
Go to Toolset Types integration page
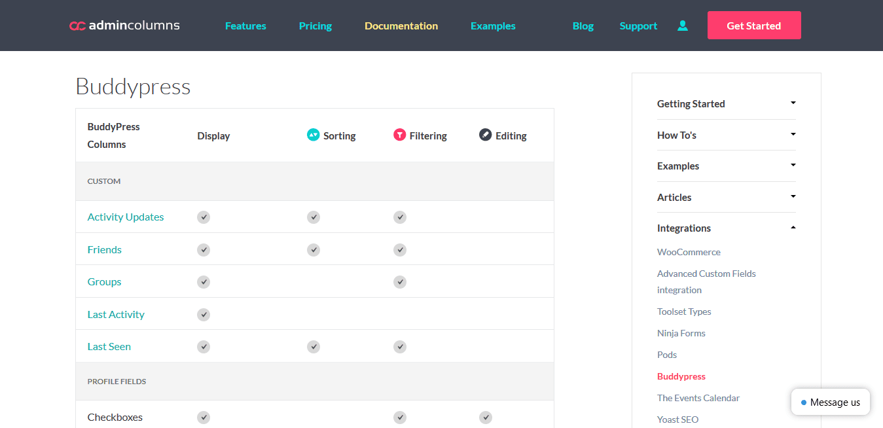684,312
